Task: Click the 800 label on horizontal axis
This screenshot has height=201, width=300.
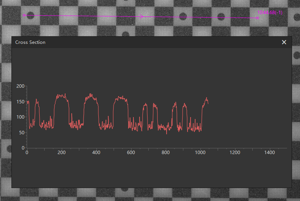Action: (x=165, y=153)
